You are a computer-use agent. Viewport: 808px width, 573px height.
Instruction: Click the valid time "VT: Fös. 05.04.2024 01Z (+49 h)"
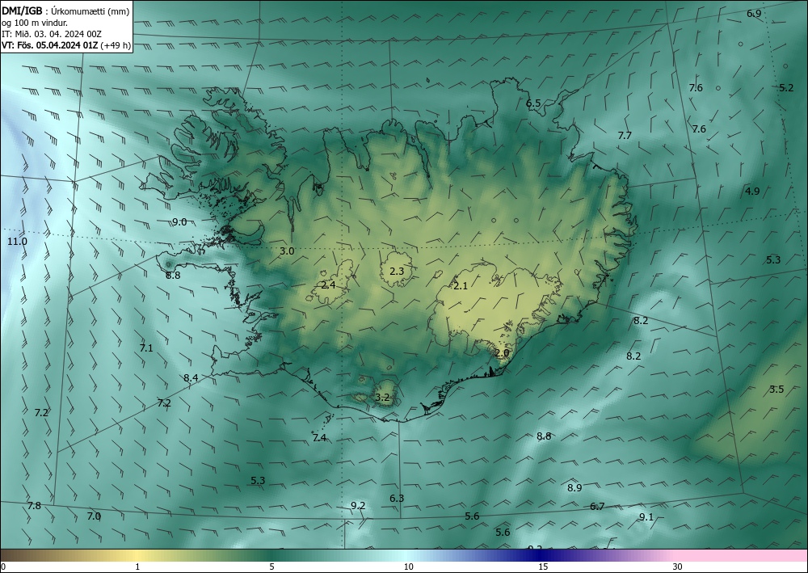[66, 45]
